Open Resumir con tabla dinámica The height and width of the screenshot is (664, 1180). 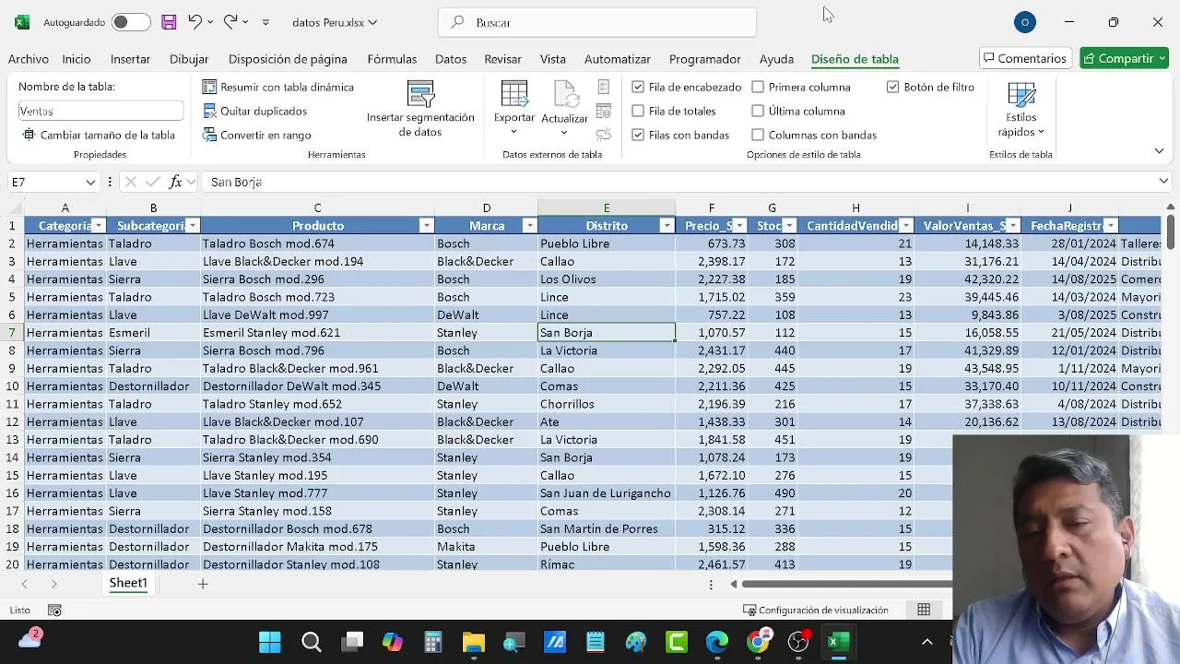point(277,87)
